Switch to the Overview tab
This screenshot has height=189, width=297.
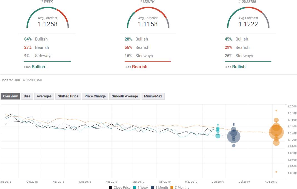[10, 96]
